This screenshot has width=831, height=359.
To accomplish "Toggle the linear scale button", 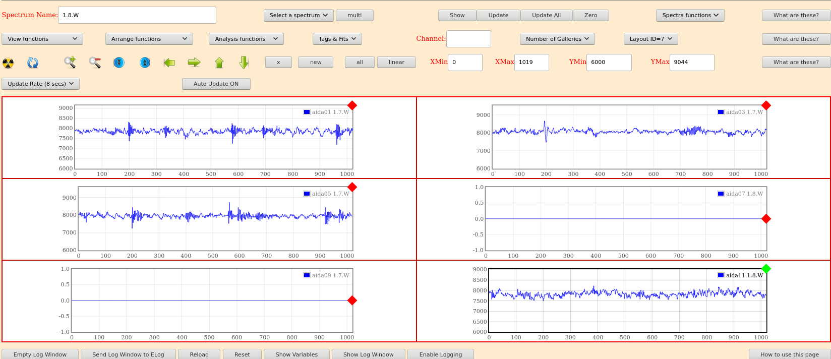I will pyautogui.click(x=396, y=63).
